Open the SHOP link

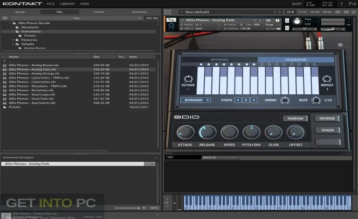(x=296, y=4)
